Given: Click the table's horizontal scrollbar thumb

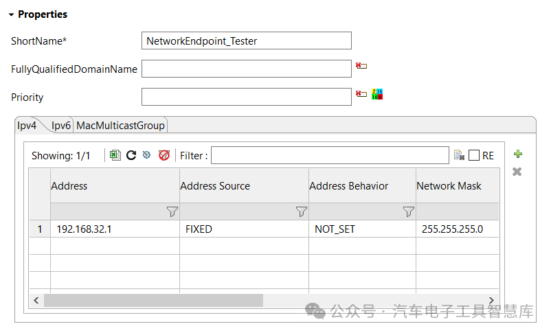Looking at the screenshot, I should pyautogui.click(x=153, y=300).
